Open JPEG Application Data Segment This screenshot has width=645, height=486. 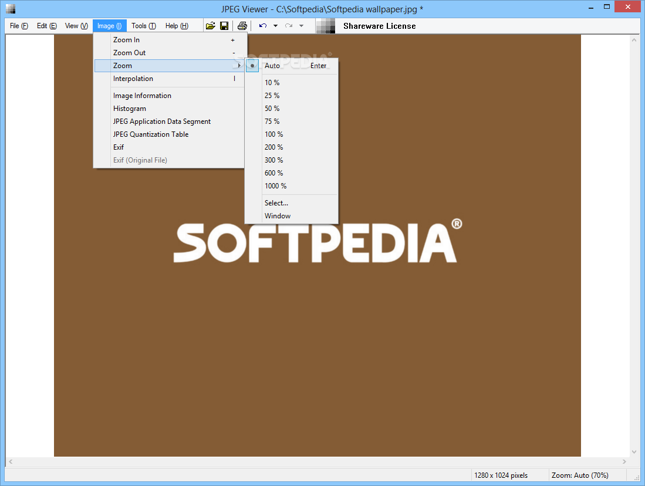point(170,122)
